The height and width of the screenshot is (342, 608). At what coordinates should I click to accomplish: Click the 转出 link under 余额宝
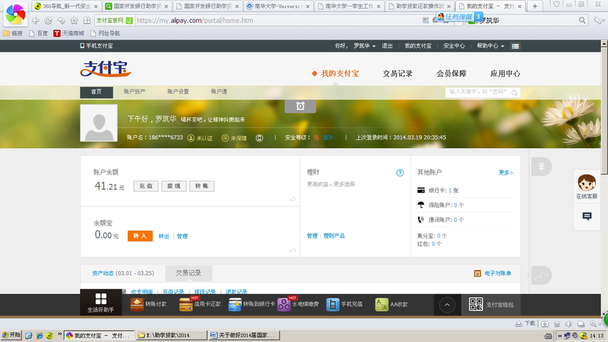click(x=163, y=236)
